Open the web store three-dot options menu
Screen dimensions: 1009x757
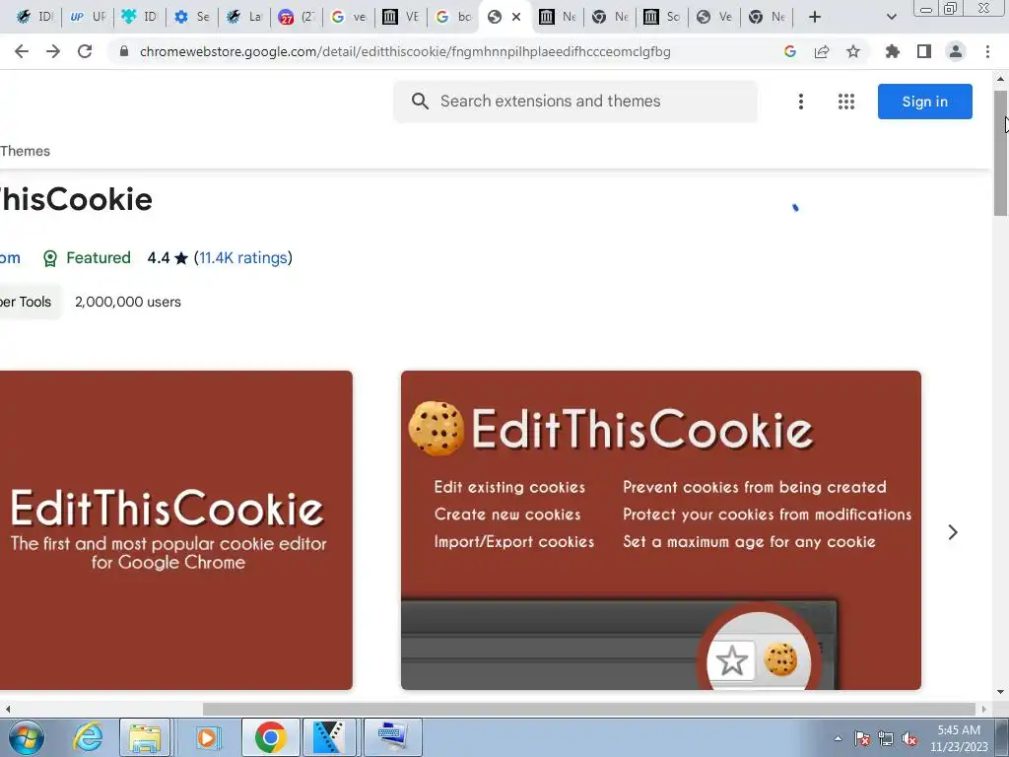click(800, 102)
